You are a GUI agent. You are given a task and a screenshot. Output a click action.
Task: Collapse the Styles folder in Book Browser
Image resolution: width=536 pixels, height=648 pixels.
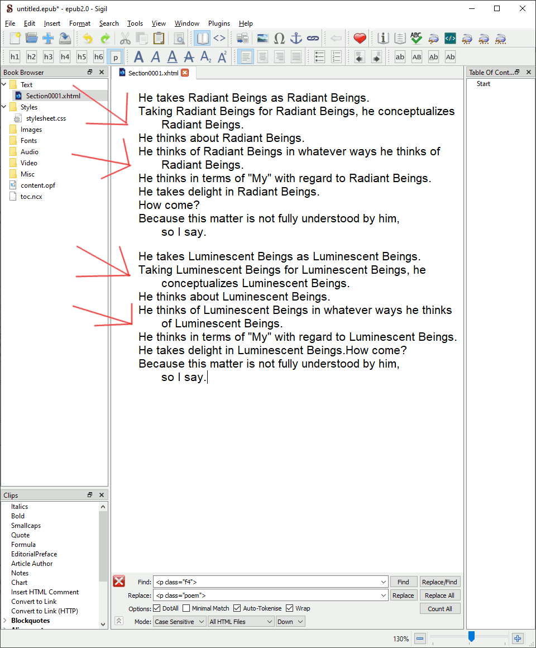(4, 107)
